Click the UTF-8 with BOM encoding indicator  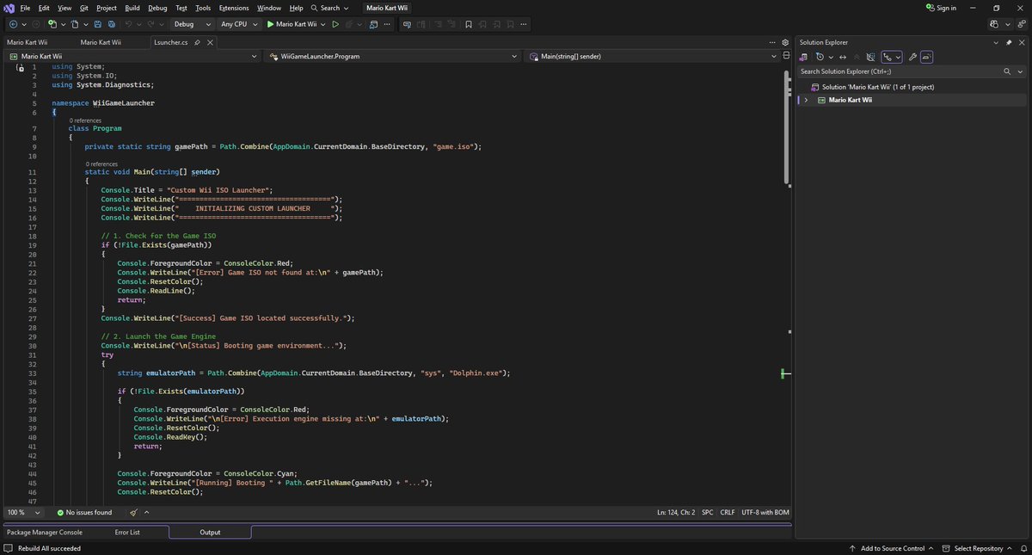pos(765,512)
